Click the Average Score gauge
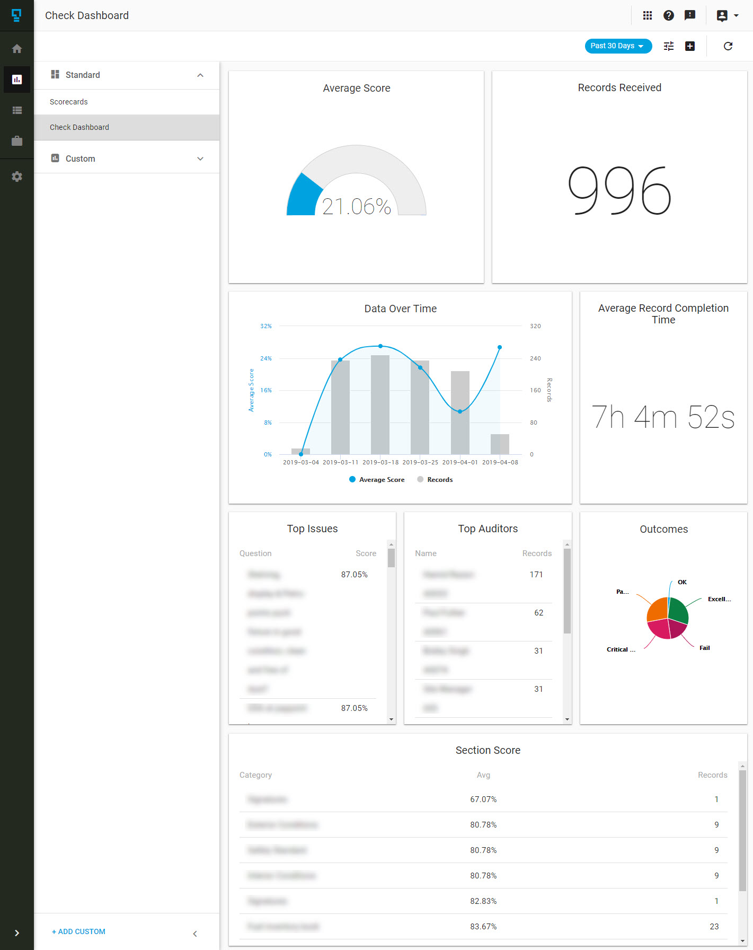The image size is (753, 950). 357,180
